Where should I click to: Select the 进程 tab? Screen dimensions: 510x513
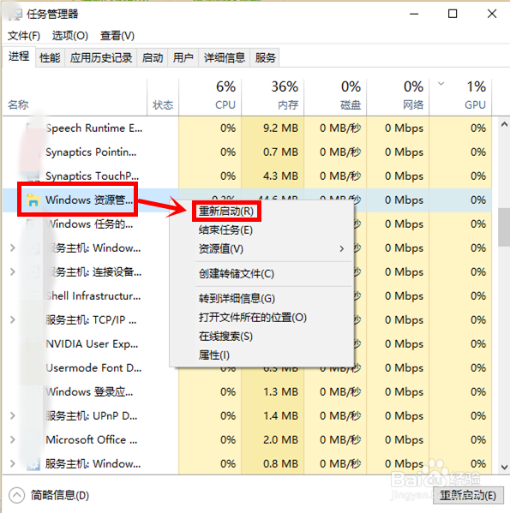pos(19,57)
